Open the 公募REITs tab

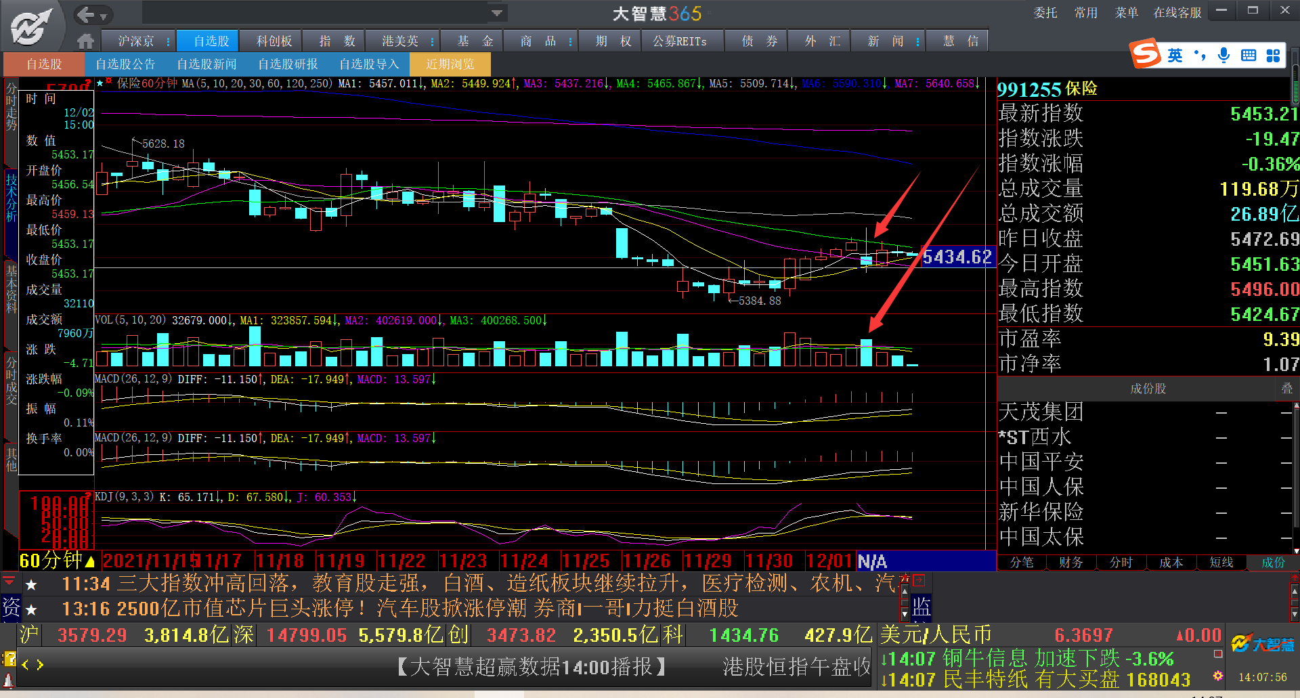(679, 41)
